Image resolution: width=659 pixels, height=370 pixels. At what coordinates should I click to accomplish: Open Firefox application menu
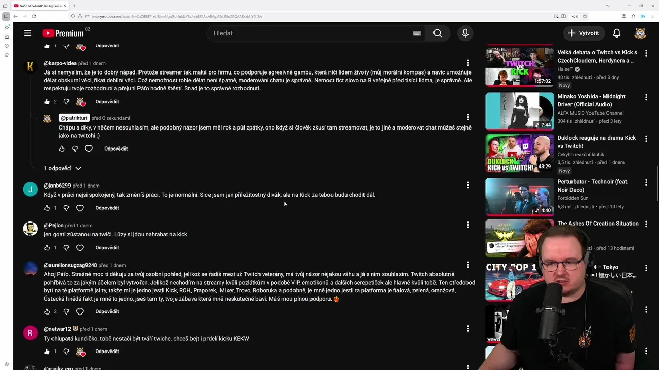(652, 16)
